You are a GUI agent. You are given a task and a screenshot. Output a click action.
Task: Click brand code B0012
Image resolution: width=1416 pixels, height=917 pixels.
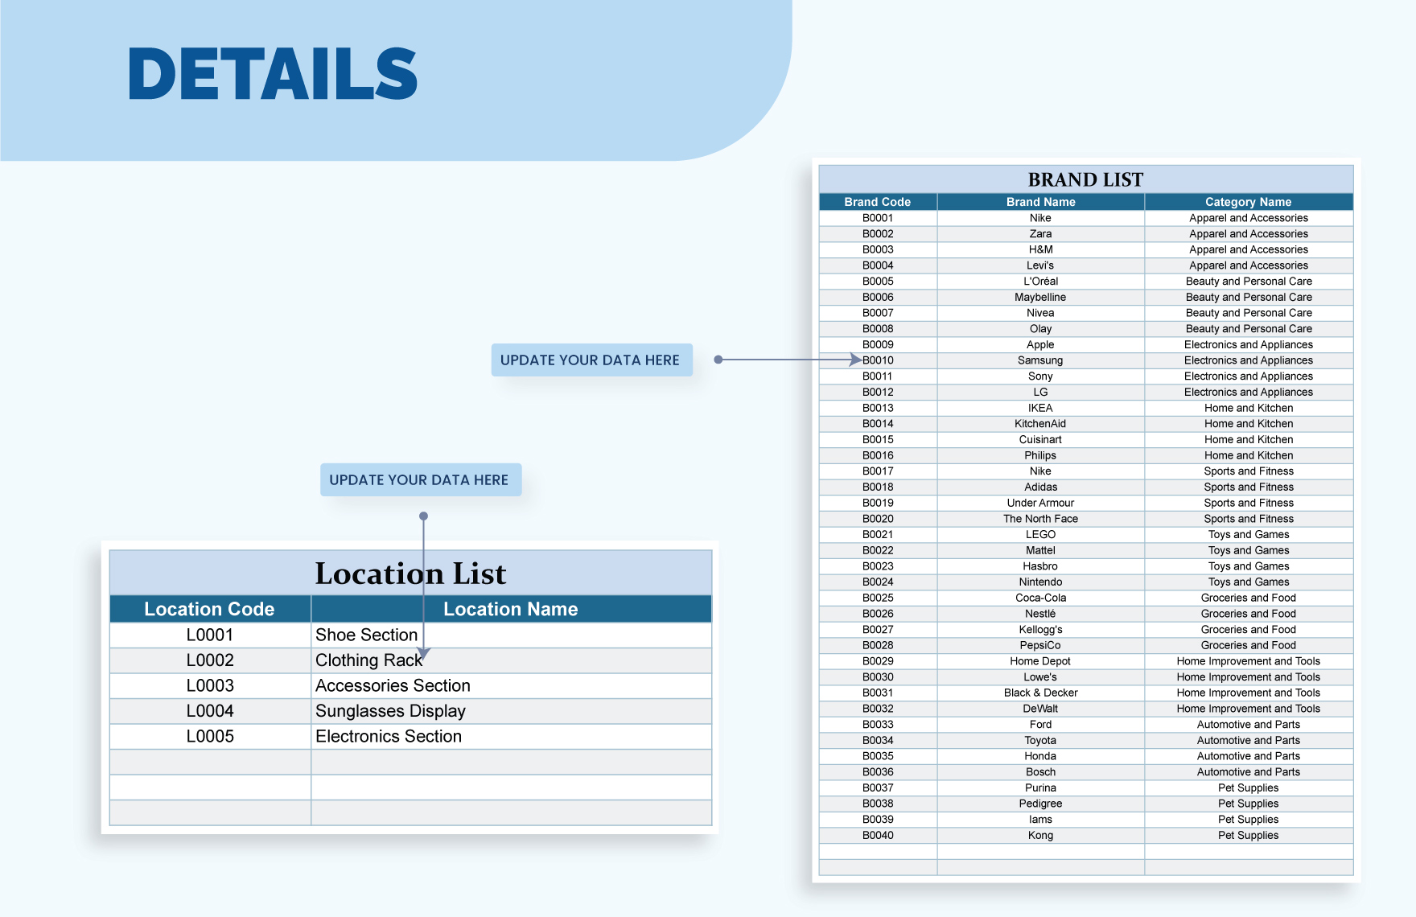pyautogui.click(x=878, y=393)
